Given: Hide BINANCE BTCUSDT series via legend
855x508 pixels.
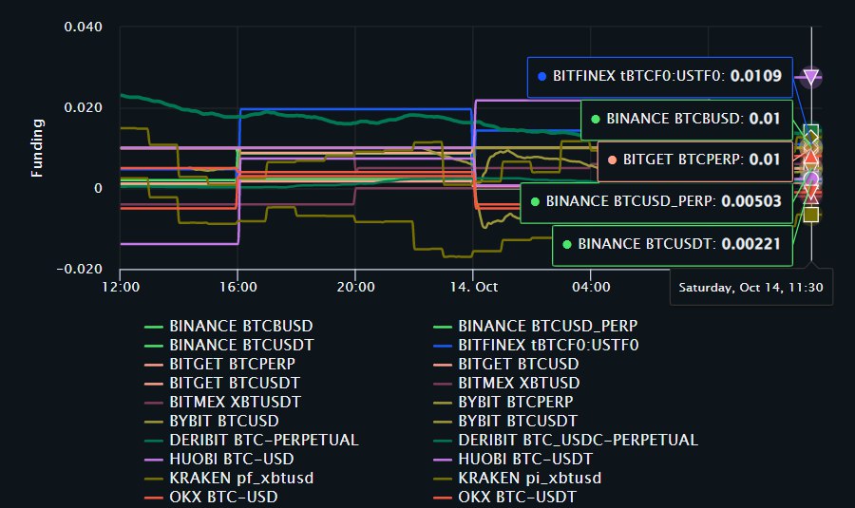Looking at the screenshot, I should point(229,345).
